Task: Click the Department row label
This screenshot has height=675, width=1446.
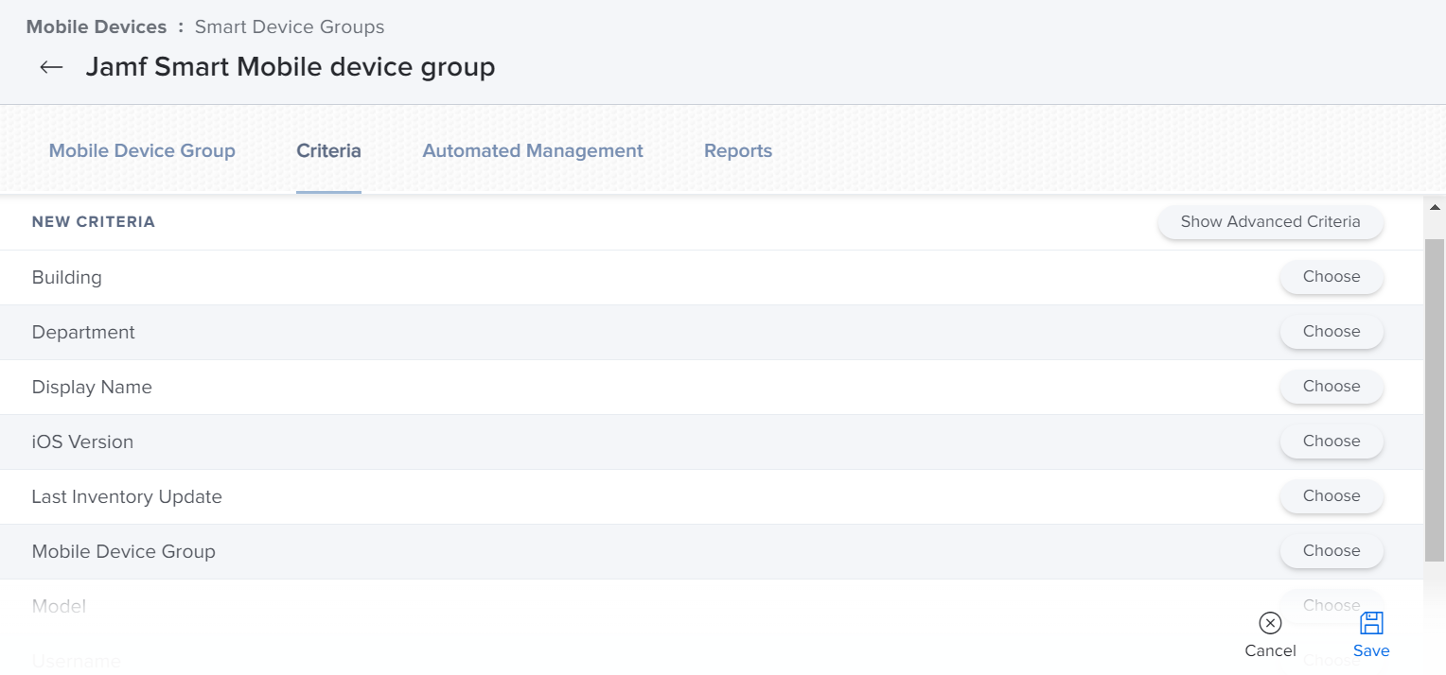Action: (x=83, y=333)
